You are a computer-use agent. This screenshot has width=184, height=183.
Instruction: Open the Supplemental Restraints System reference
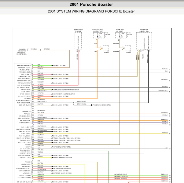point(66,90)
